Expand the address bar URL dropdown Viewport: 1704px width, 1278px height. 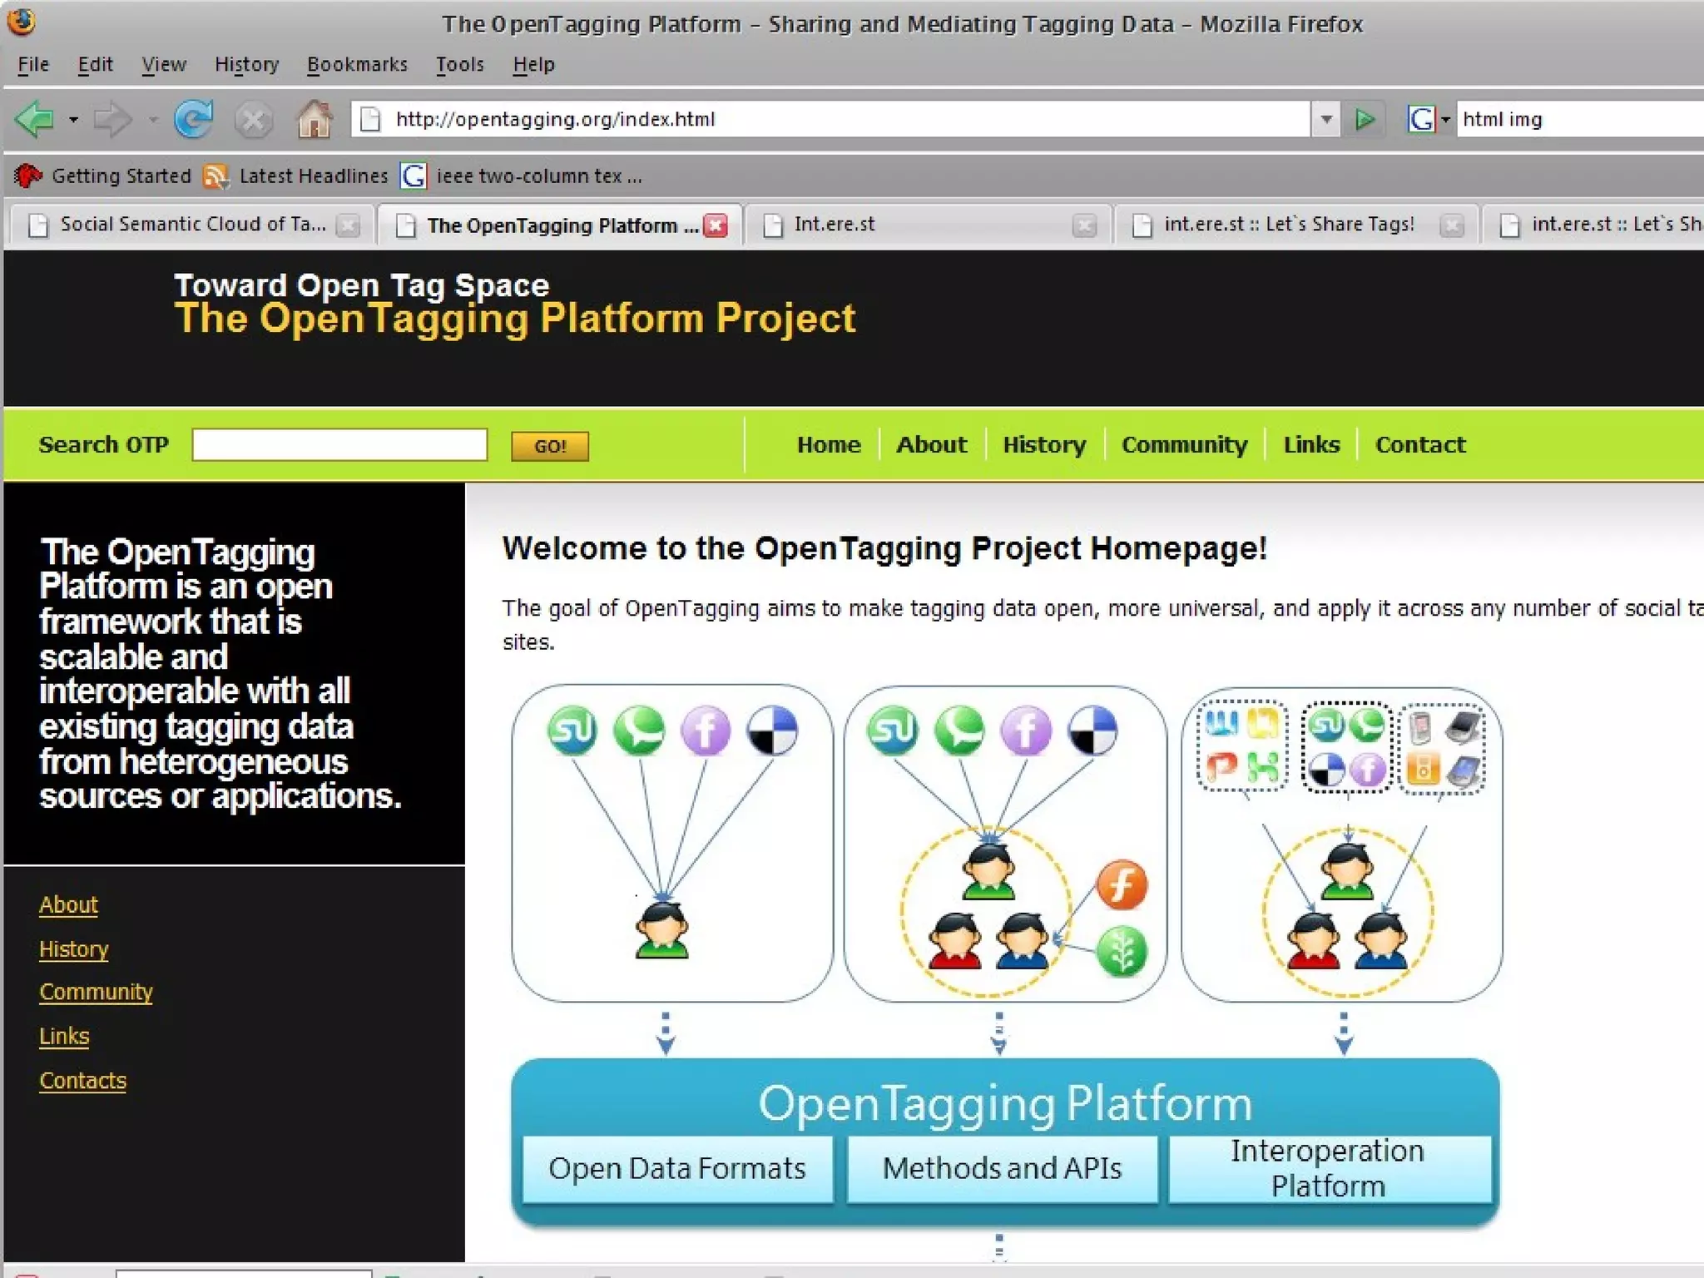(x=1326, y=120)
